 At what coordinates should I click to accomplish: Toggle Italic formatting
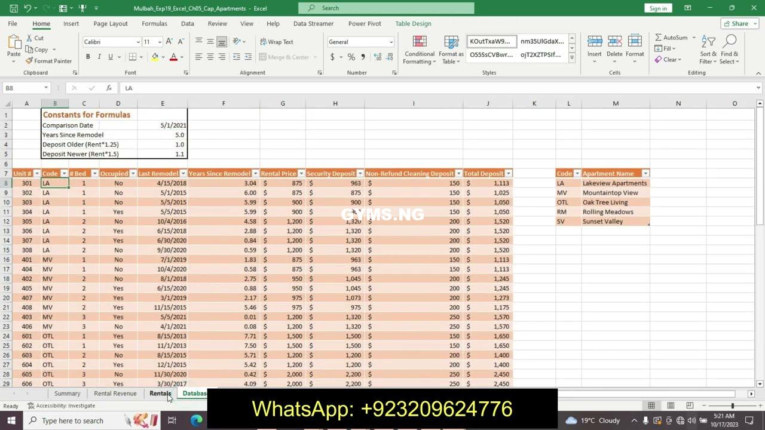click(99, 57)
